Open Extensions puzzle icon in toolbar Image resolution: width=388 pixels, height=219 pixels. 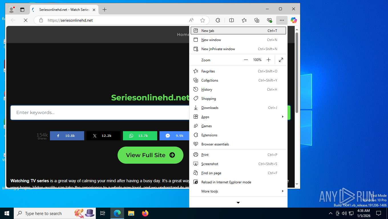click(218, 20)
